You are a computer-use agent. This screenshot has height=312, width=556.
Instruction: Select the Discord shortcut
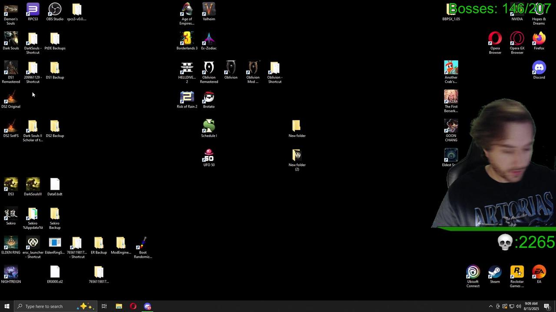539,70
